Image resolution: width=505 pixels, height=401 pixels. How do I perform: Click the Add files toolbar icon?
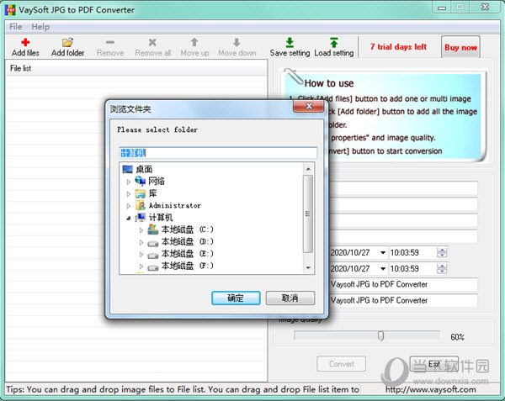pyautogui.click(x=25, y=42)
